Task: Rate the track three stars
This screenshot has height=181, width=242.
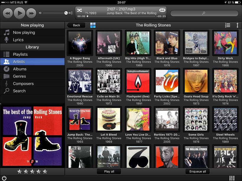Action: tap(32, 172)
